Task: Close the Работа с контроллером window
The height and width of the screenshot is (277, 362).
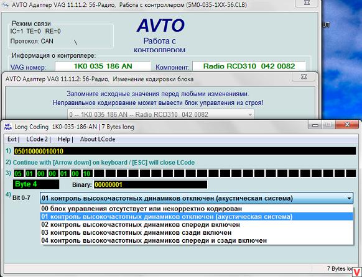Action: click(x=307, y=2)
